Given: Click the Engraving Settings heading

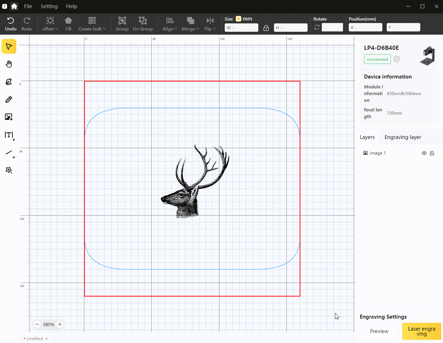Looking at the screenshot, I should click(x=383, y=317).
